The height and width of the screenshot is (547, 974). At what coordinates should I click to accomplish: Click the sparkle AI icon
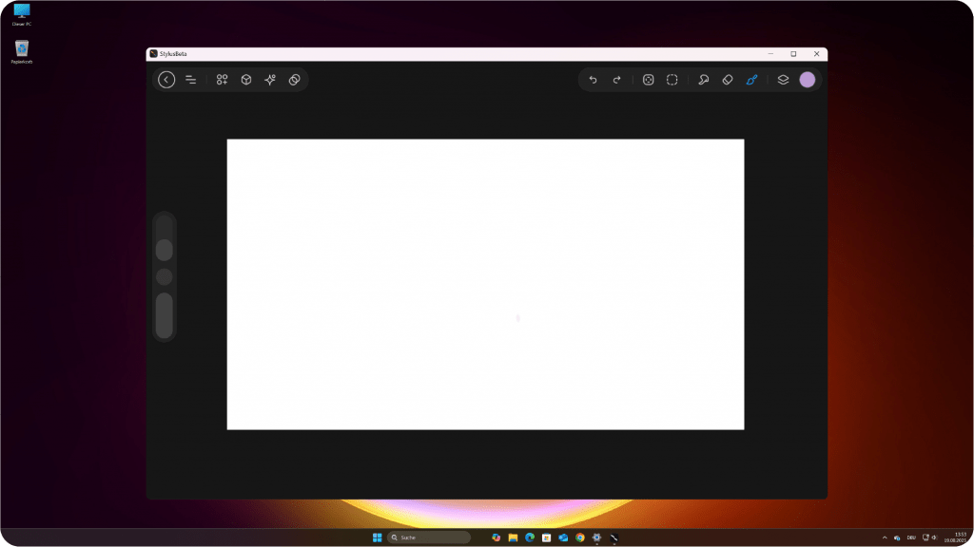(x=270, y=80)
